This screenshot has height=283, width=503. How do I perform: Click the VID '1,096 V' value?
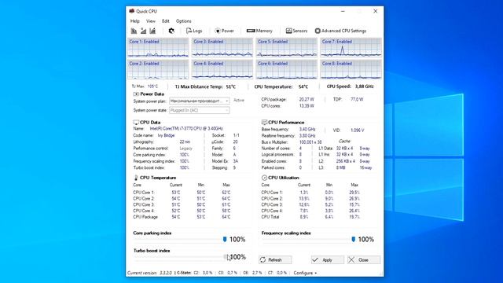(358, 130)
